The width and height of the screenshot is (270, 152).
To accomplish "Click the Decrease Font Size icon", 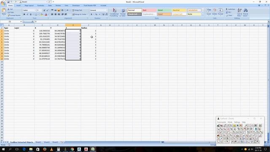I will 47,10.
